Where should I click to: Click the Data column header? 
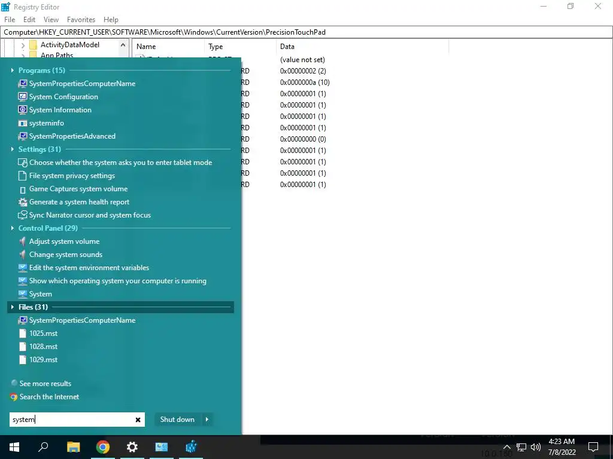click(x=362, y=47)
